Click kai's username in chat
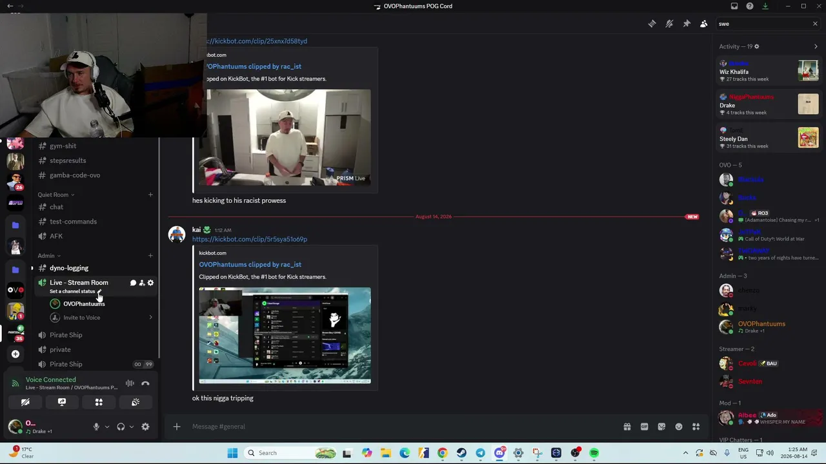The height and width of the screenshot is (464, 826). click(196, 229)
